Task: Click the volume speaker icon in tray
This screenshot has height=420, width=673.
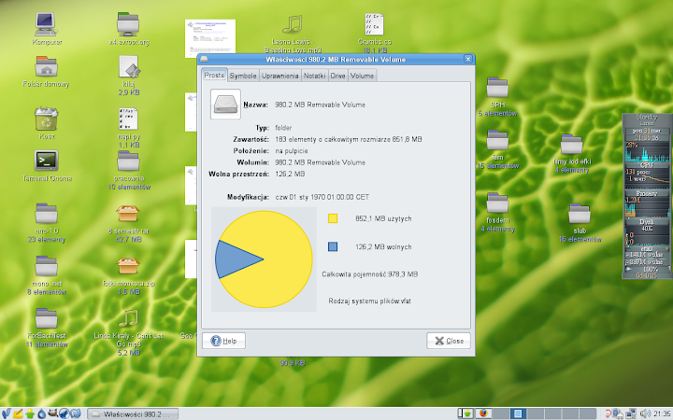Action: (x=645, y=413)
